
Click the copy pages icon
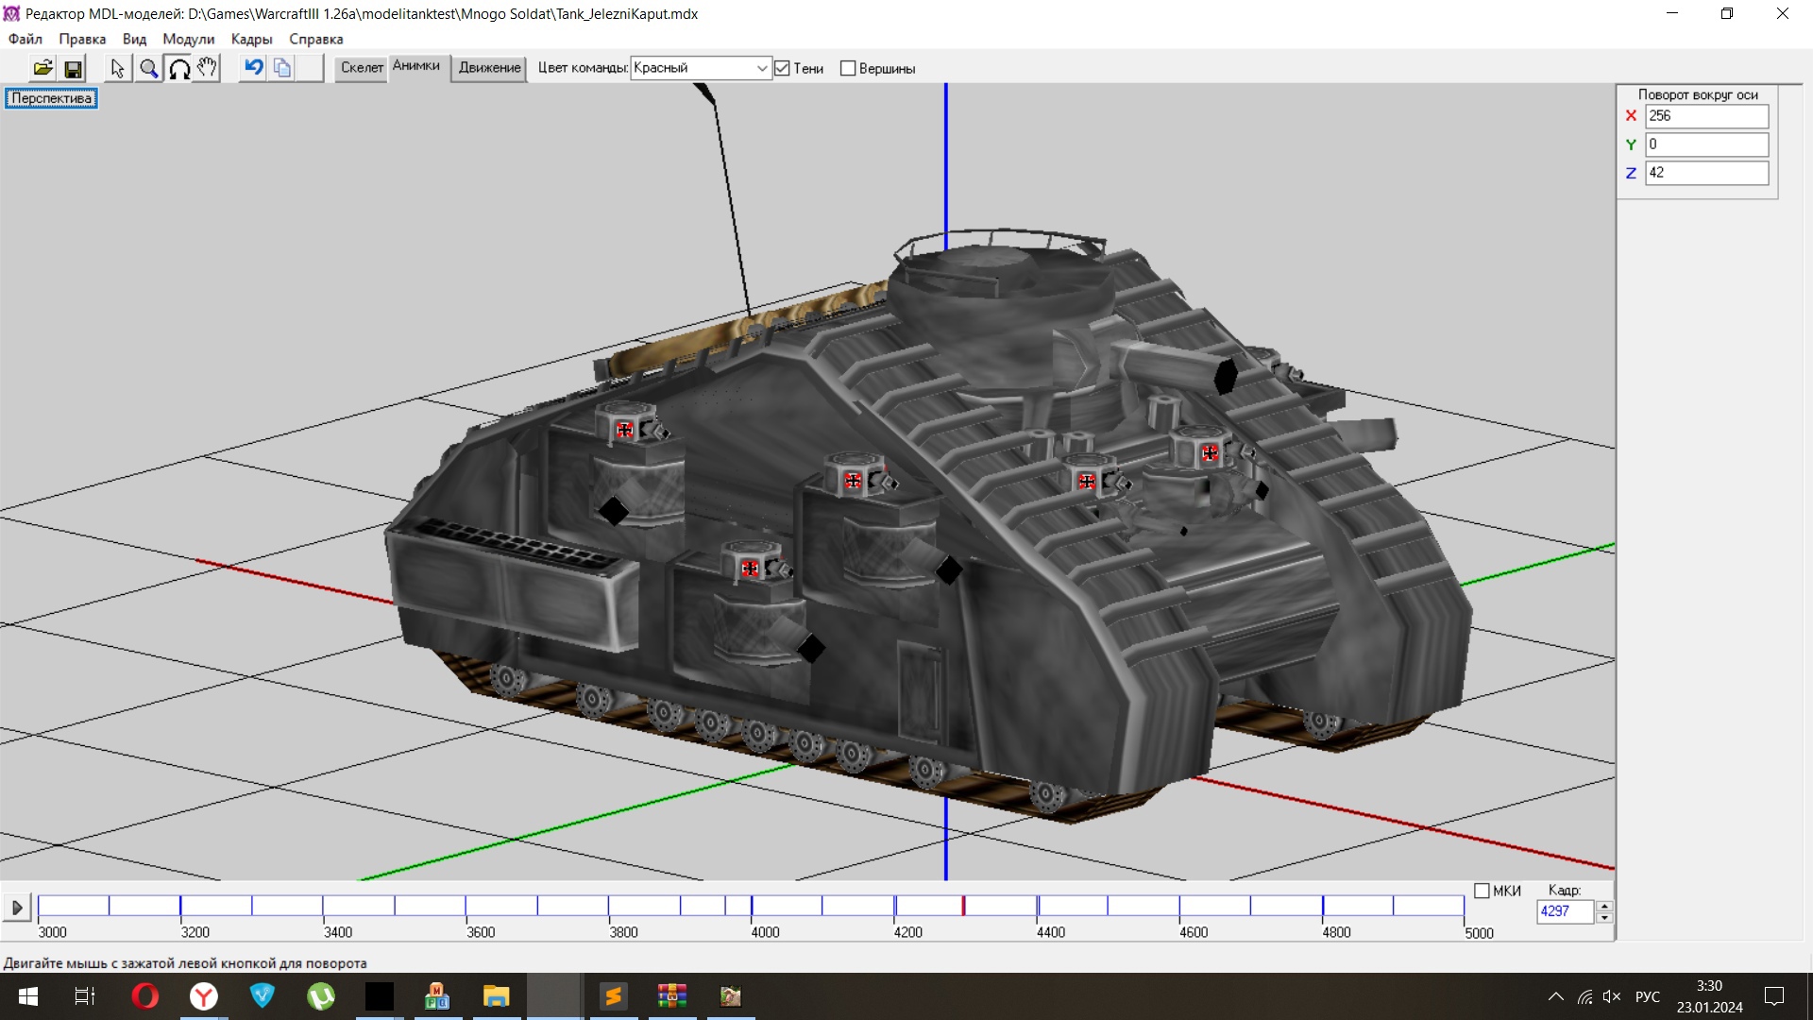coord(282,68)
